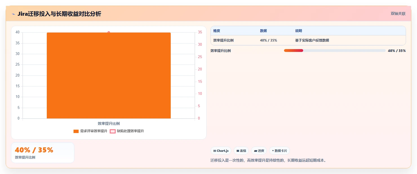Image resolution: width=417 pixels, height=174 pixels.
Task: Click the Jira迁移投入与长期收益对比分析 title
Action: pyautogui.click(x=59, y=14)
